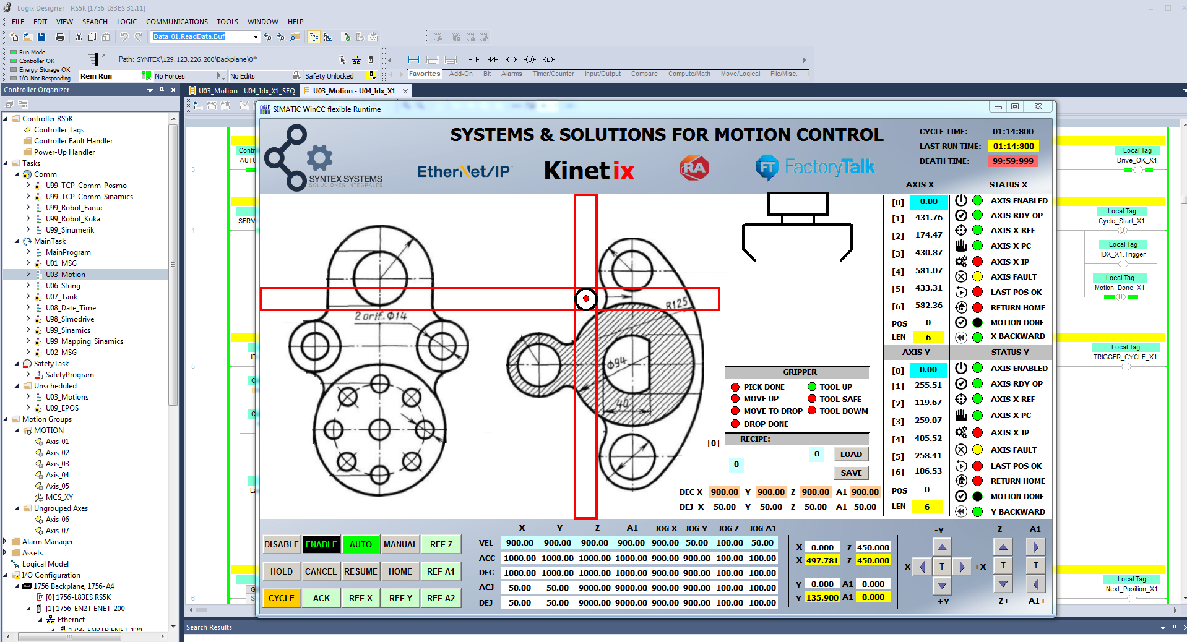This screenshot has width=1187, height=642.
Task: Click the output latch (L) coil icon
Action: click(548, 60)
